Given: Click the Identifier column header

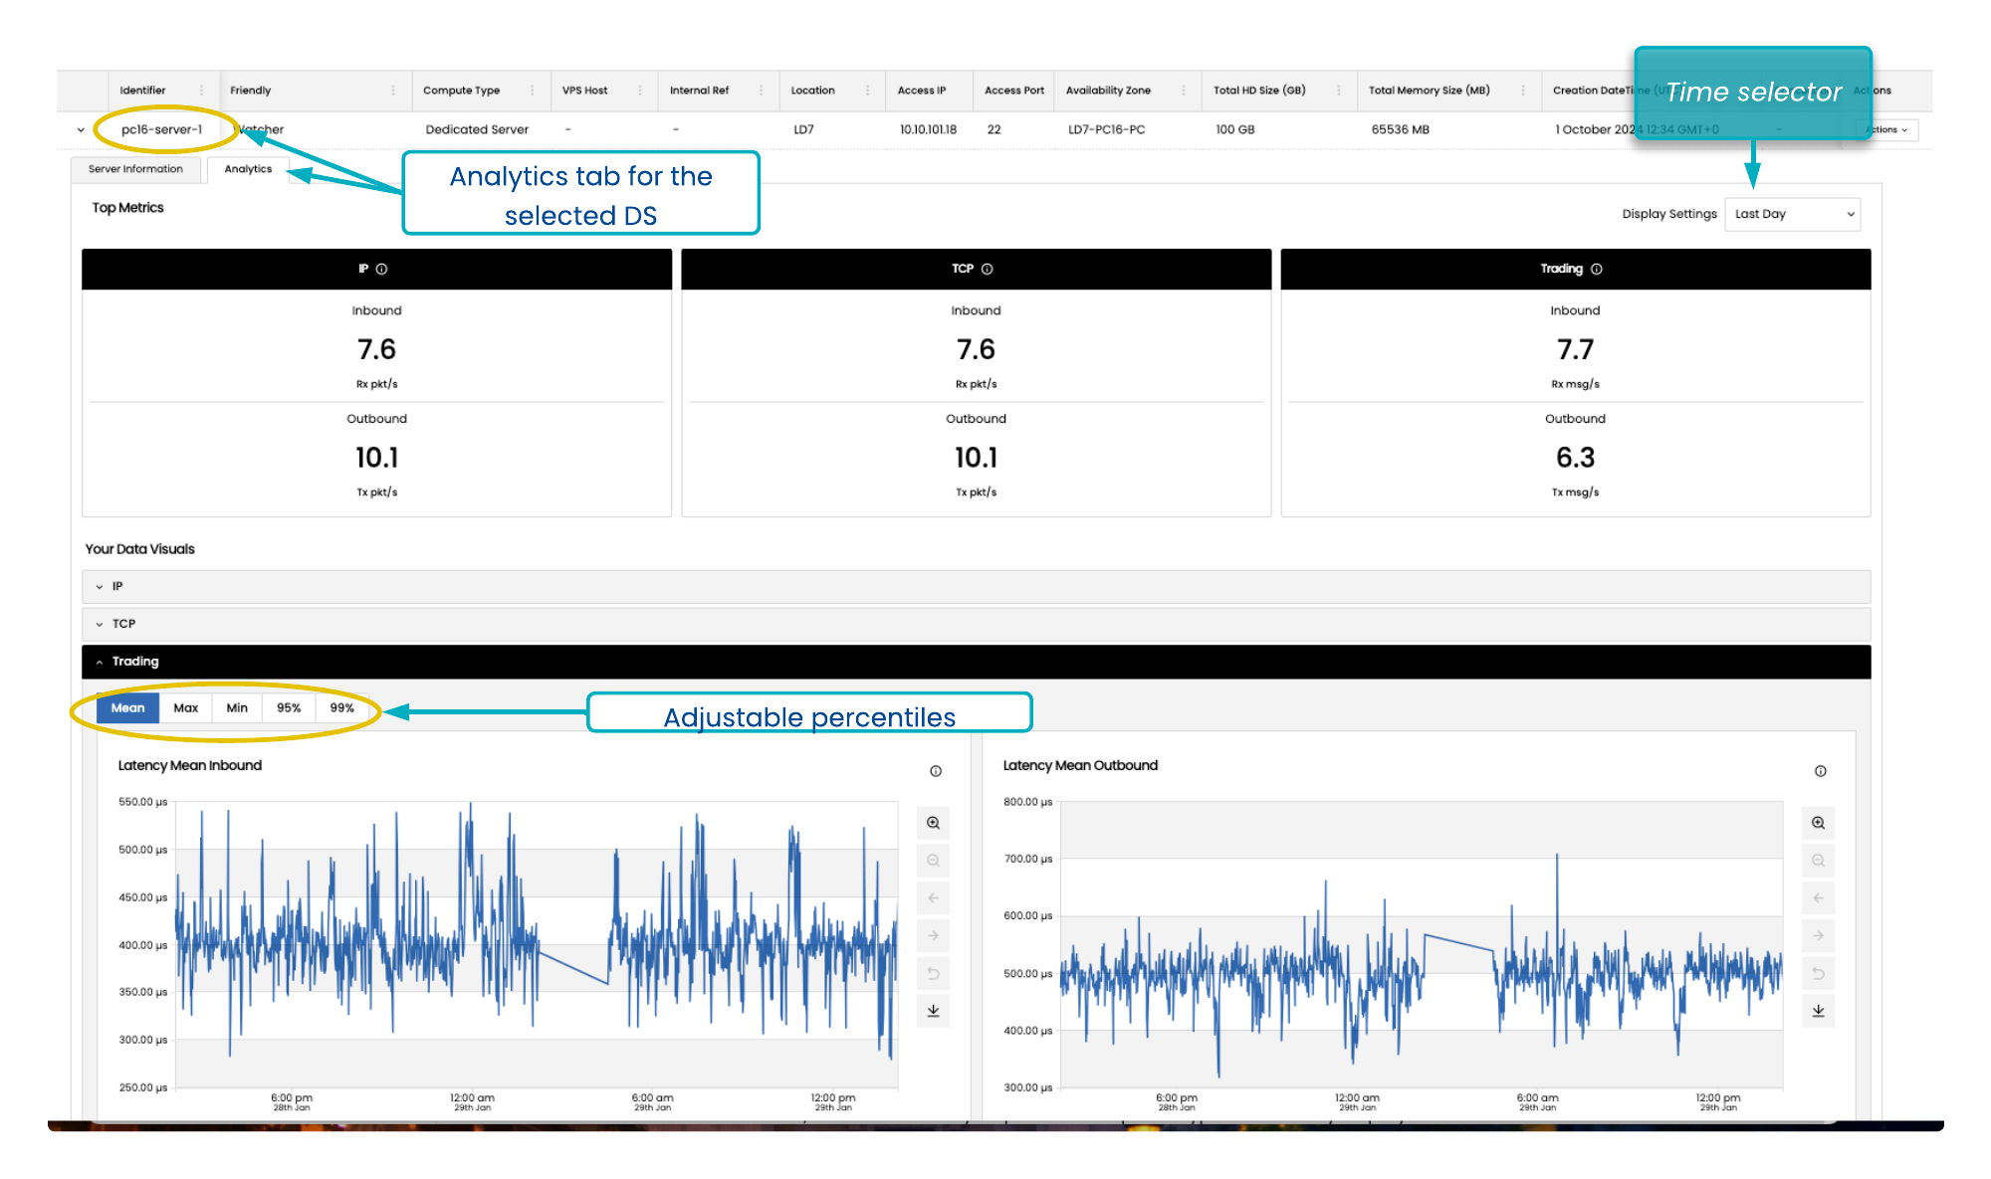Looking at the screenshot, I should pyautogui.click(x=142, y=91).
